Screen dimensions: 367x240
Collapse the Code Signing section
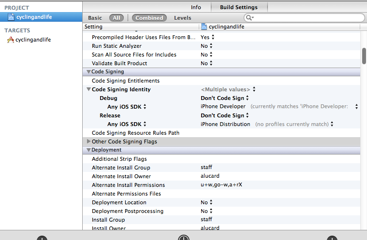click(88, 72)
